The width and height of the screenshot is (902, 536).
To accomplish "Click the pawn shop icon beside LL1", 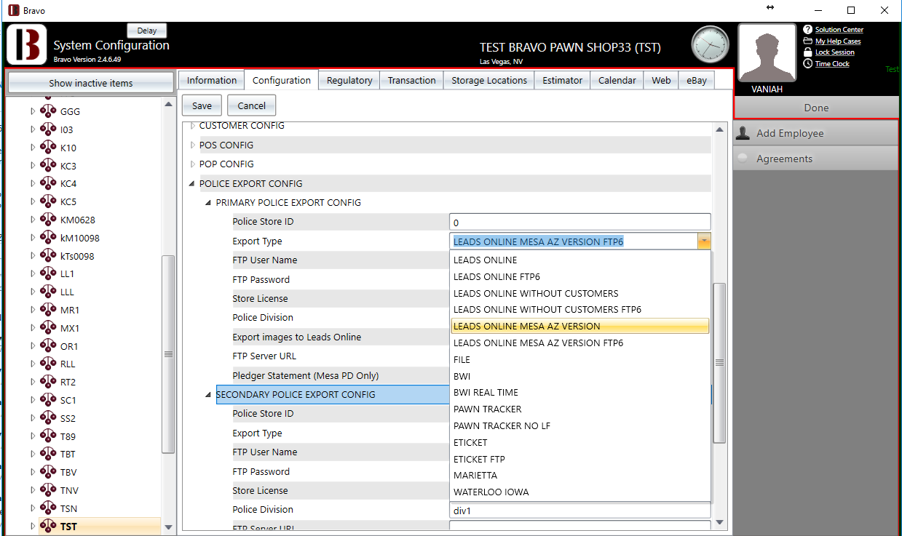I will click(48, 273).
